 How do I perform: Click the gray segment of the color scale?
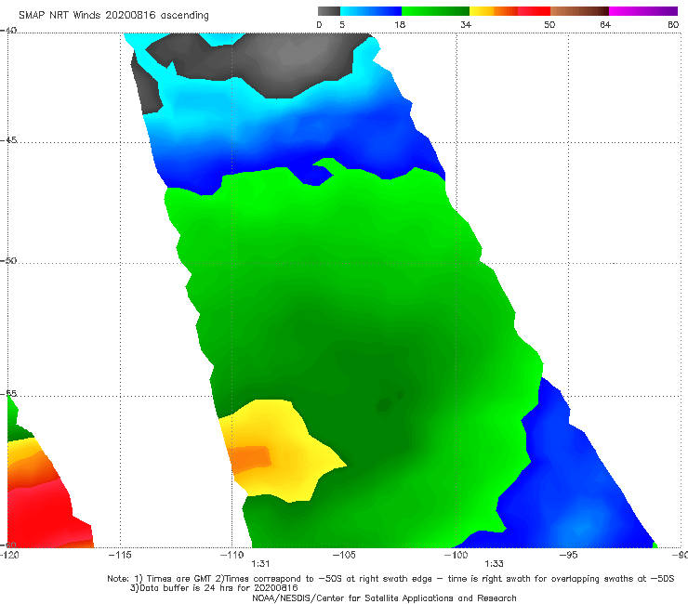(x=329, y=11)
